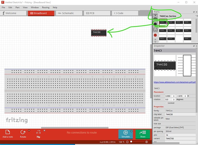Open the File menu
This screenshot has width=198, height=145.
click(4, 7)
